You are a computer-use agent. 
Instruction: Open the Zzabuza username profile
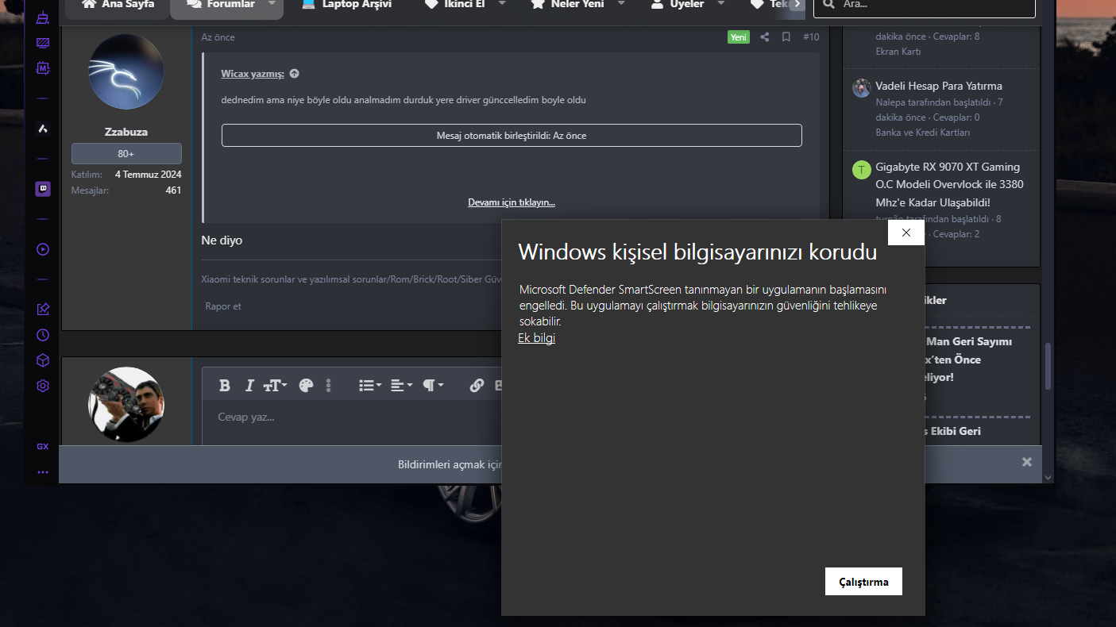tap(126, 132)
